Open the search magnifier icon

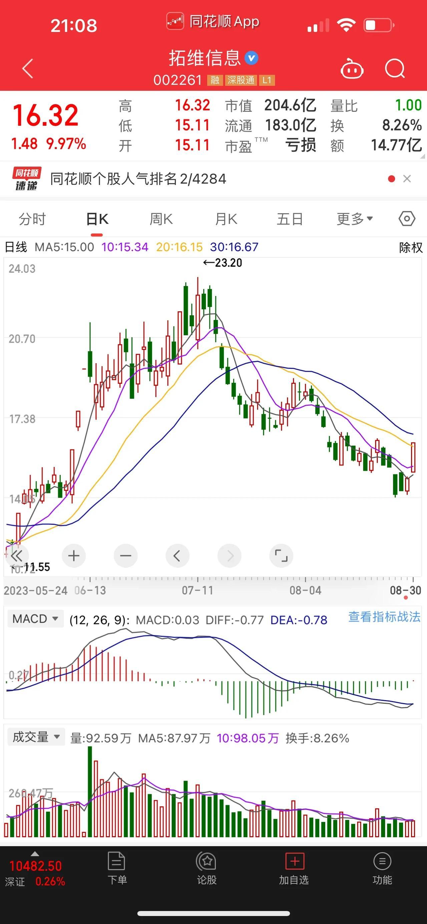(x=395, y=68)
